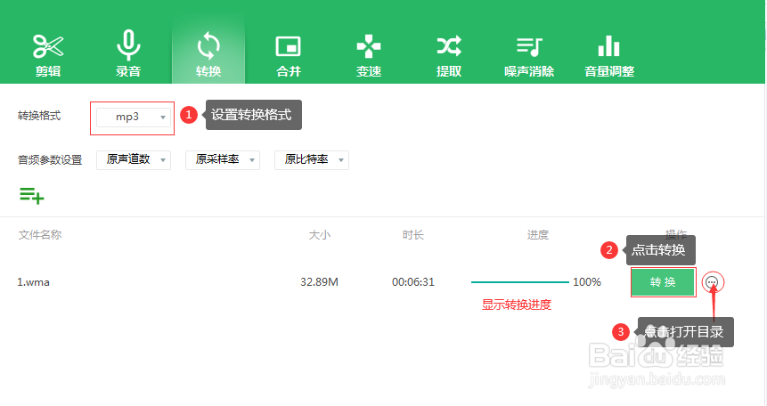767x406 pixels.
Task: Open output folder via ellipsis circle icon
Action: [x=713, y=282]
